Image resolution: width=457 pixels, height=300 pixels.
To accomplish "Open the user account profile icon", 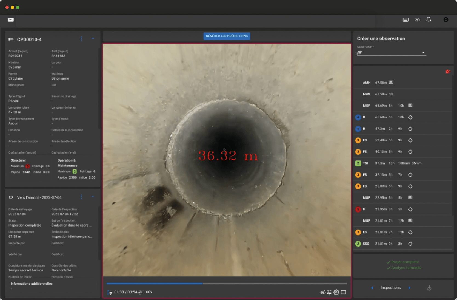I will pyautogui.click(x=446, y=20).
